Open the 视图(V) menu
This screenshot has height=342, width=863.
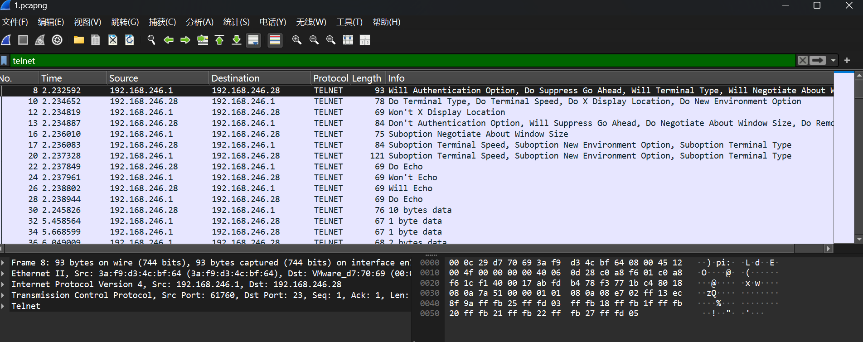87,22
